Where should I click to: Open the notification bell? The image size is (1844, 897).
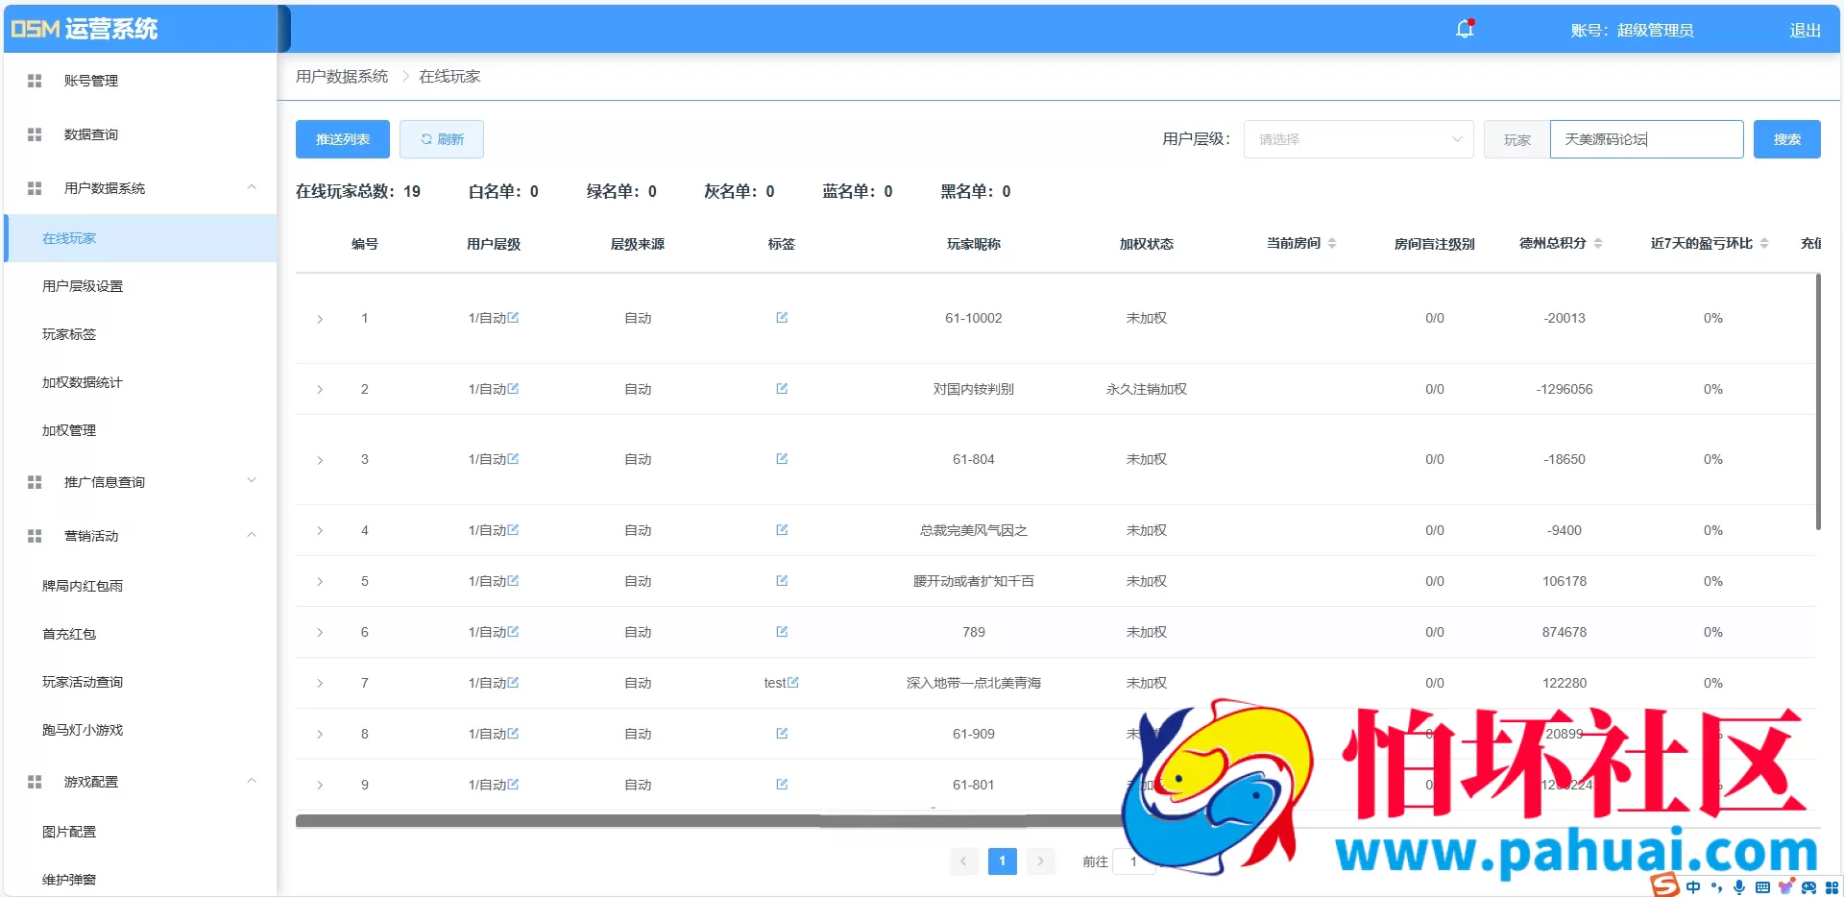pyautogui.click(x=1465, y=29)
